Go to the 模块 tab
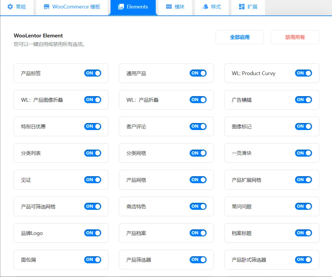332x277 pixels. 175,7
